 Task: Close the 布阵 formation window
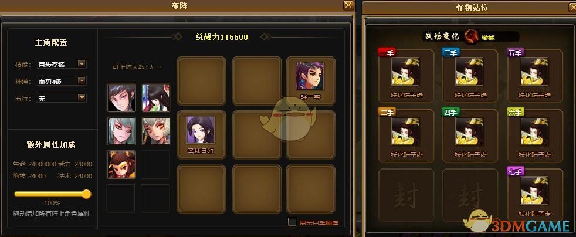[348, 5]
